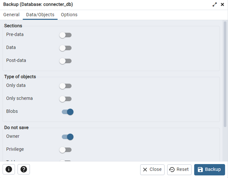Enable the Data section switch
The height and width of the screenshot is (178, 228).
[65, 48]
